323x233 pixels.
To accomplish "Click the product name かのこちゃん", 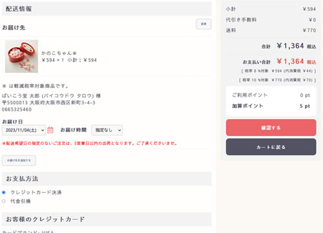I will pyautogui.click(x=59, y=53).
